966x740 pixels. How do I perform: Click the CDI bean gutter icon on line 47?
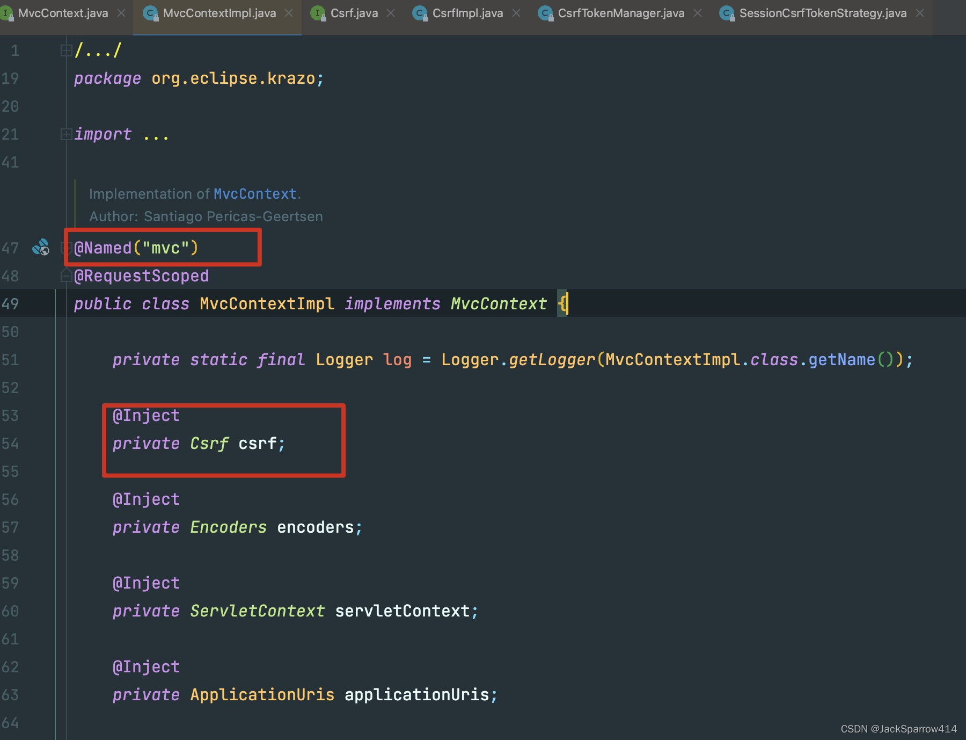[41, 248]
